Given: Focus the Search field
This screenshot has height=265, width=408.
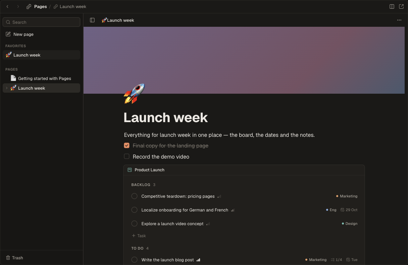Looking at the screenshot, I should pyautogui.click(x=41, y=22).
